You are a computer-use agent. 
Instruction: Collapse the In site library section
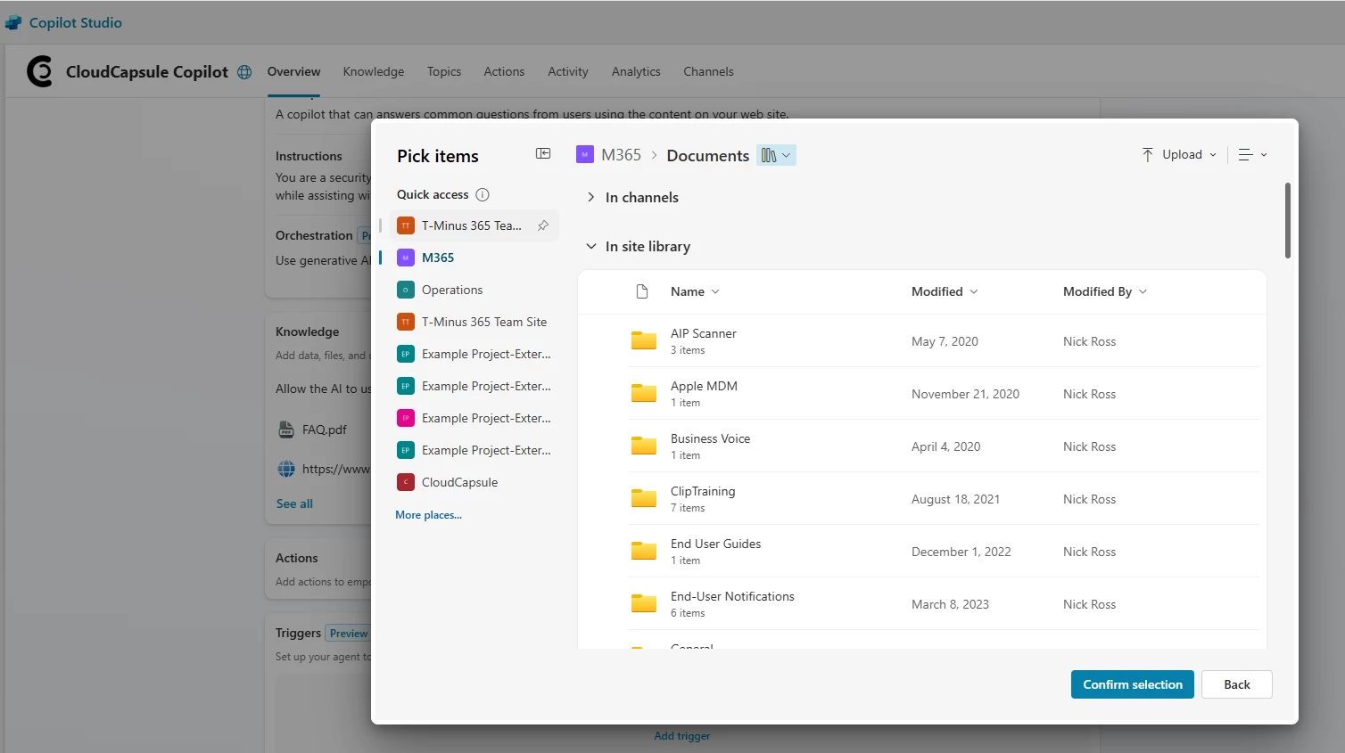point(590,246)
